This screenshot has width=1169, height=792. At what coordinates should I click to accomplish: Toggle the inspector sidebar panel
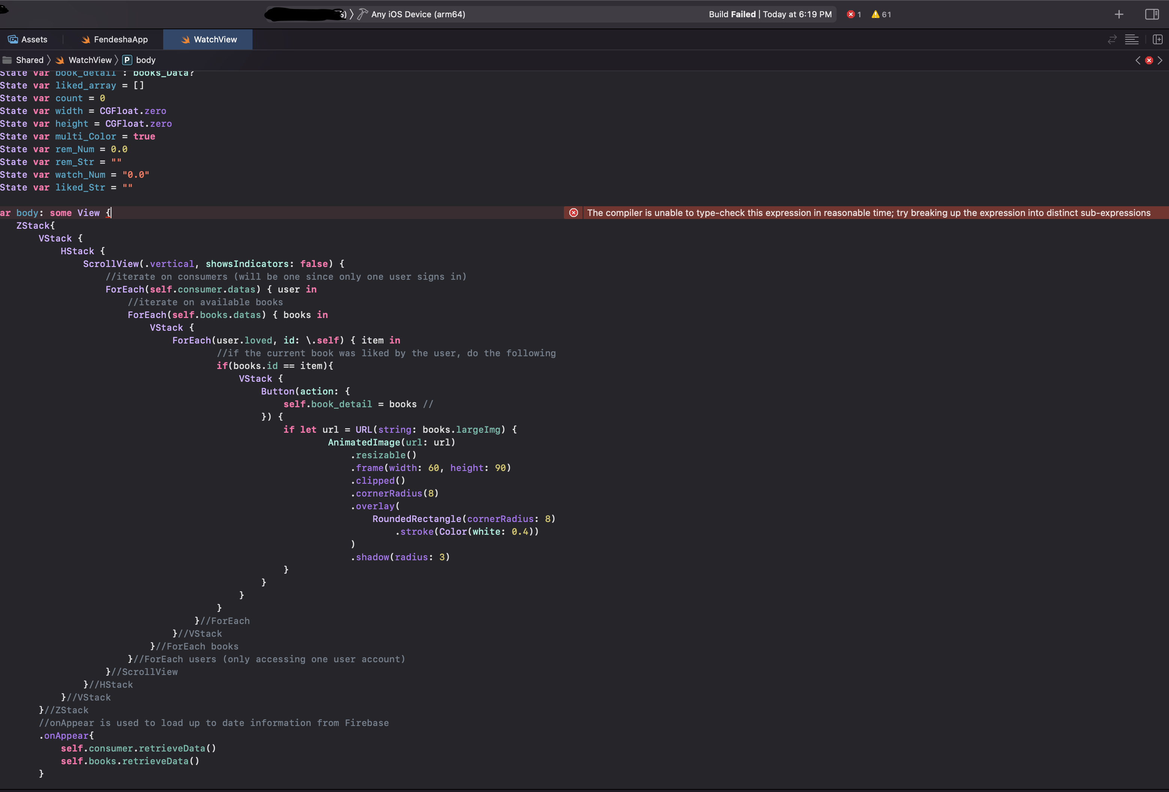point(1152,14)
